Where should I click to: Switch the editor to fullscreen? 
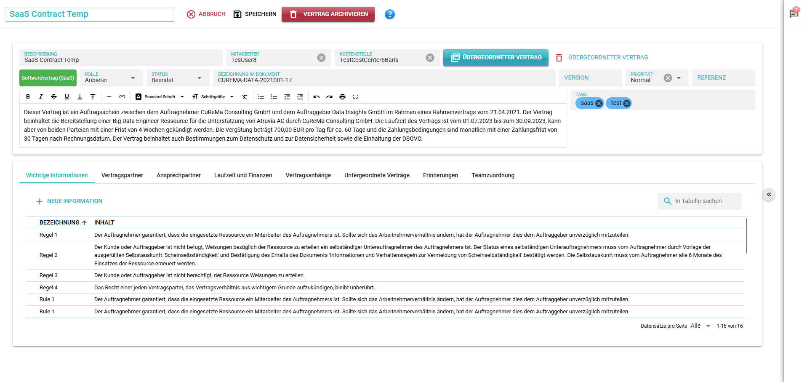coord(355,97)
